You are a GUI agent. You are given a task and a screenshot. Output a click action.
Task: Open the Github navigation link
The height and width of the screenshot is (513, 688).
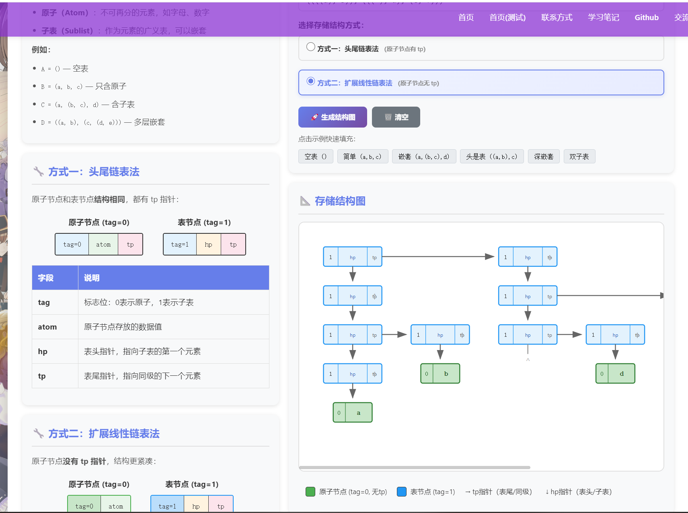coord(646,17)
